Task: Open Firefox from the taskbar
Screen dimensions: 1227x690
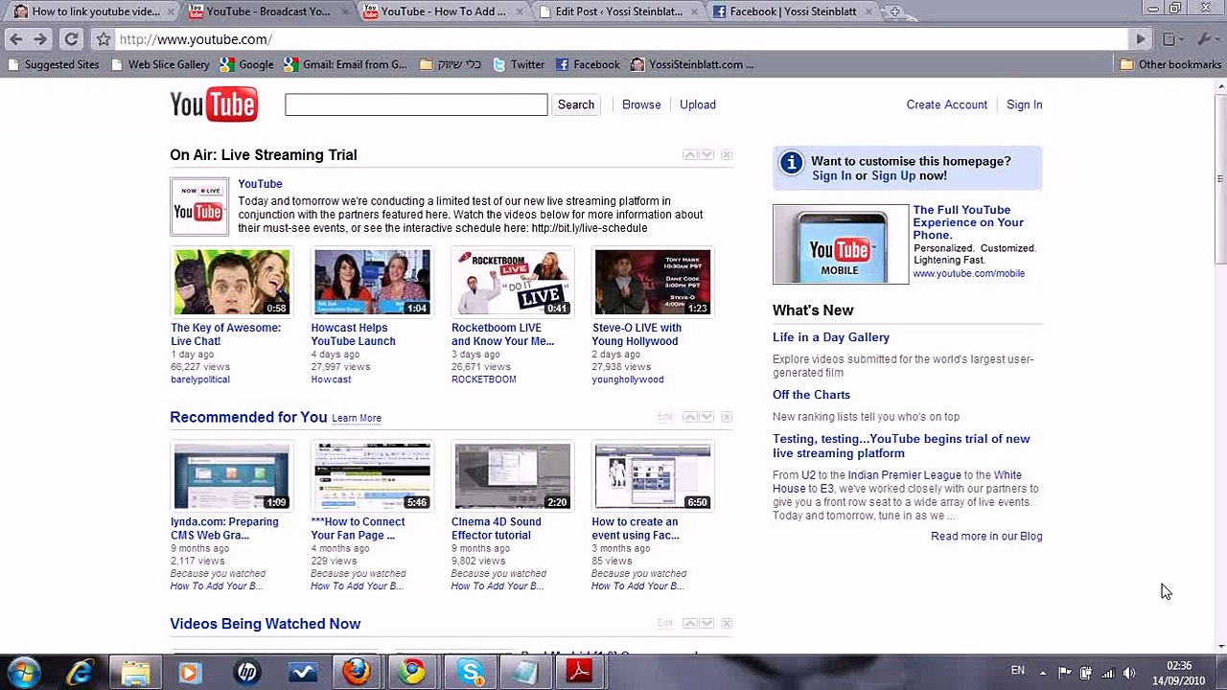Action: coord(358,672)
